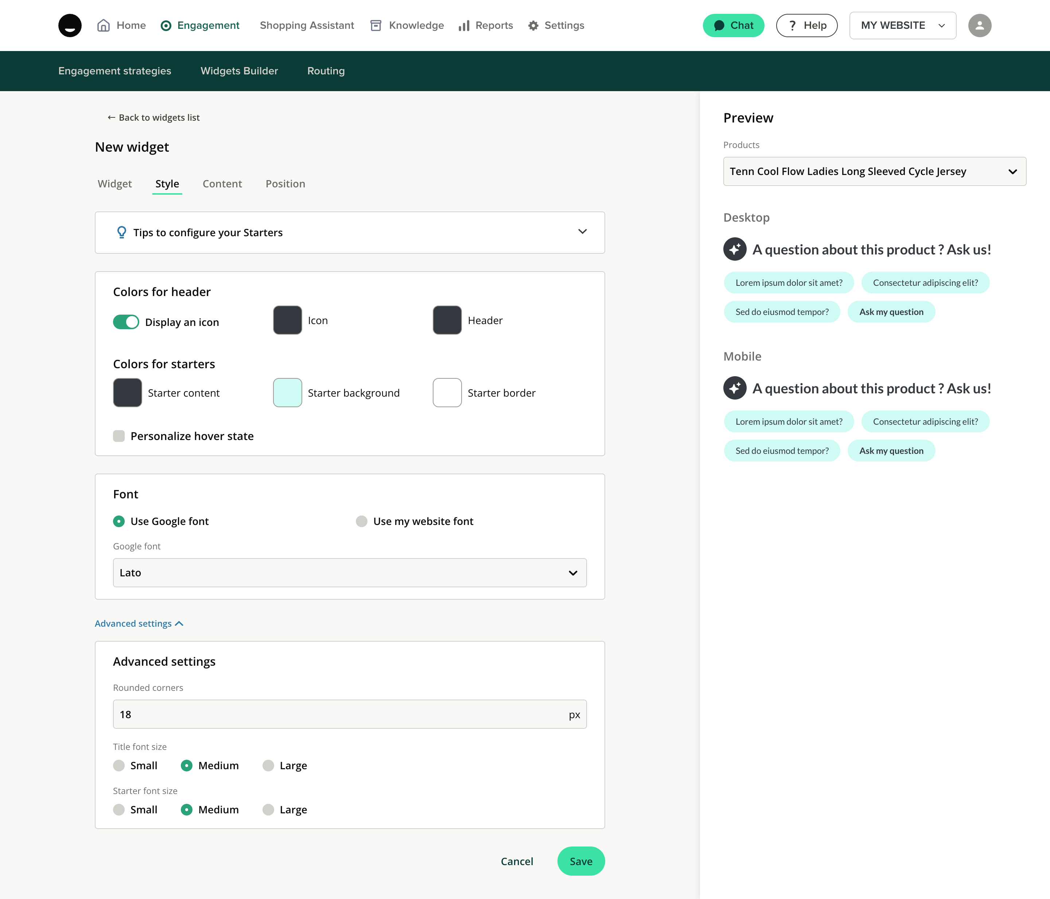
Task: Switch to the Content tab
Action: [222, 184]
